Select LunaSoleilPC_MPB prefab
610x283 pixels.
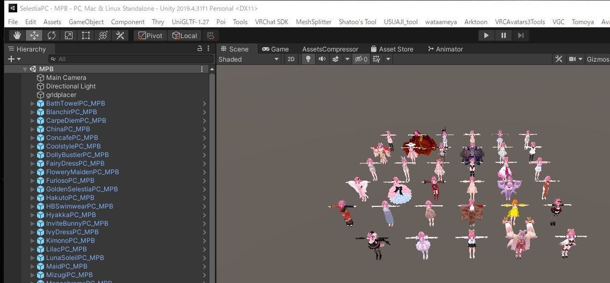point(75,258)
